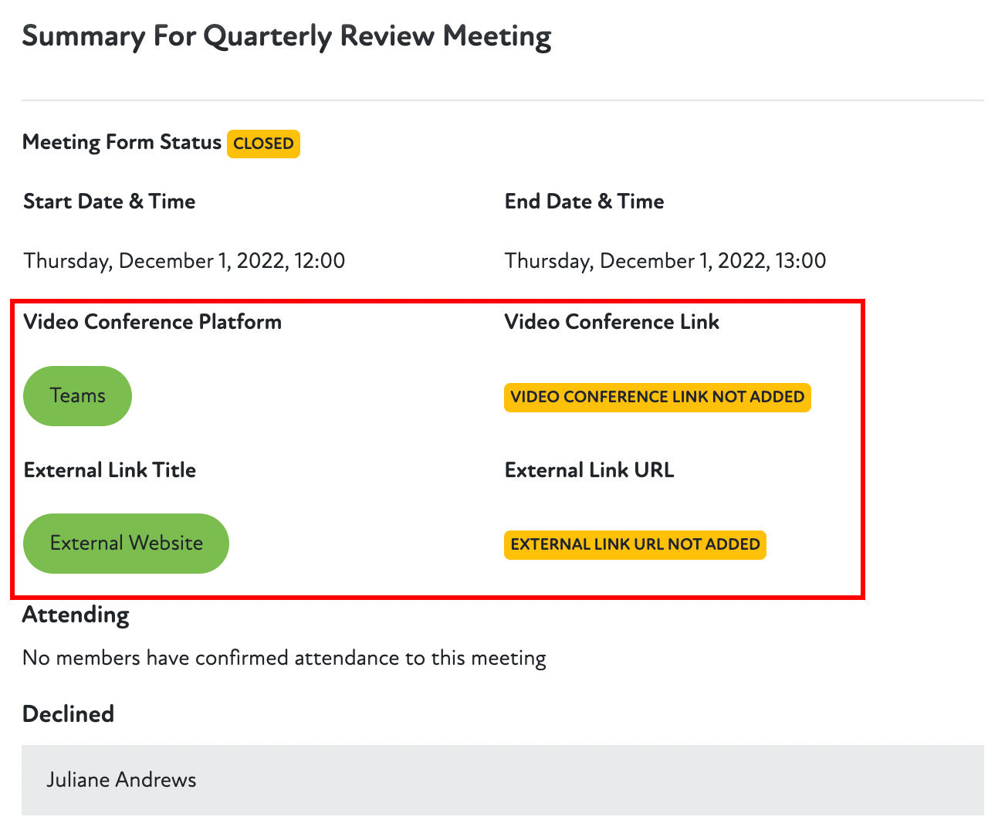Click the External Link URL heading
This screenshot has height=837, width=1005.
(589, 470)
